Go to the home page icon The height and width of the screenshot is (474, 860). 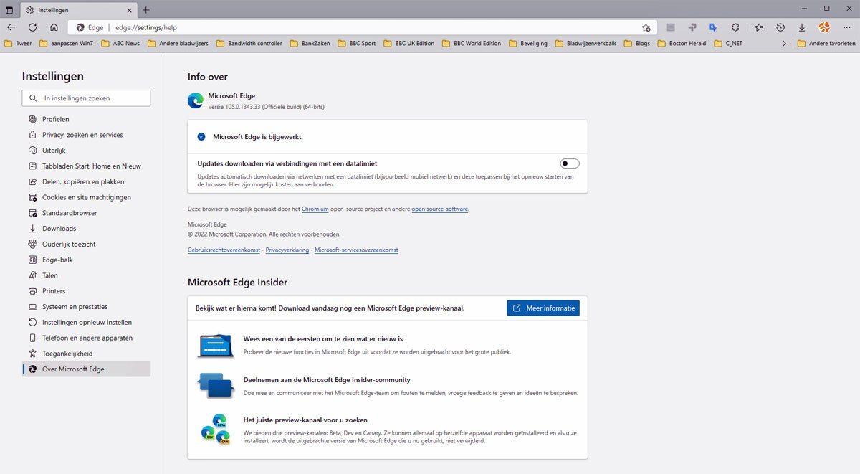[54, 27]
